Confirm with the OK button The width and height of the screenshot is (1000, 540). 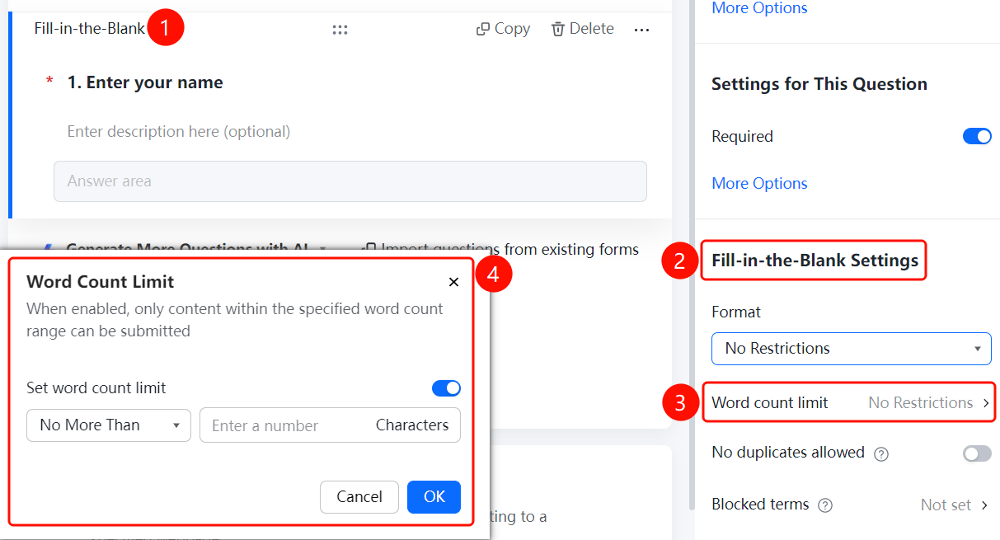tap(434, 497)
